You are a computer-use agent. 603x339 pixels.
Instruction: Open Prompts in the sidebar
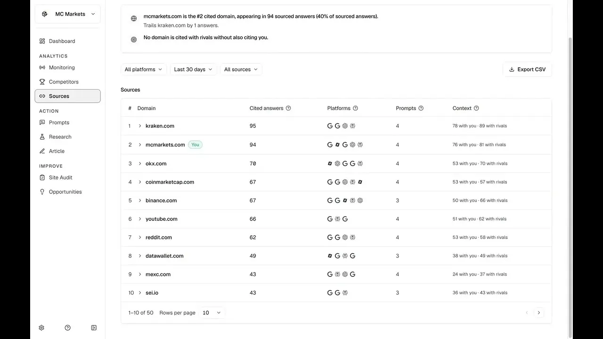68,123
